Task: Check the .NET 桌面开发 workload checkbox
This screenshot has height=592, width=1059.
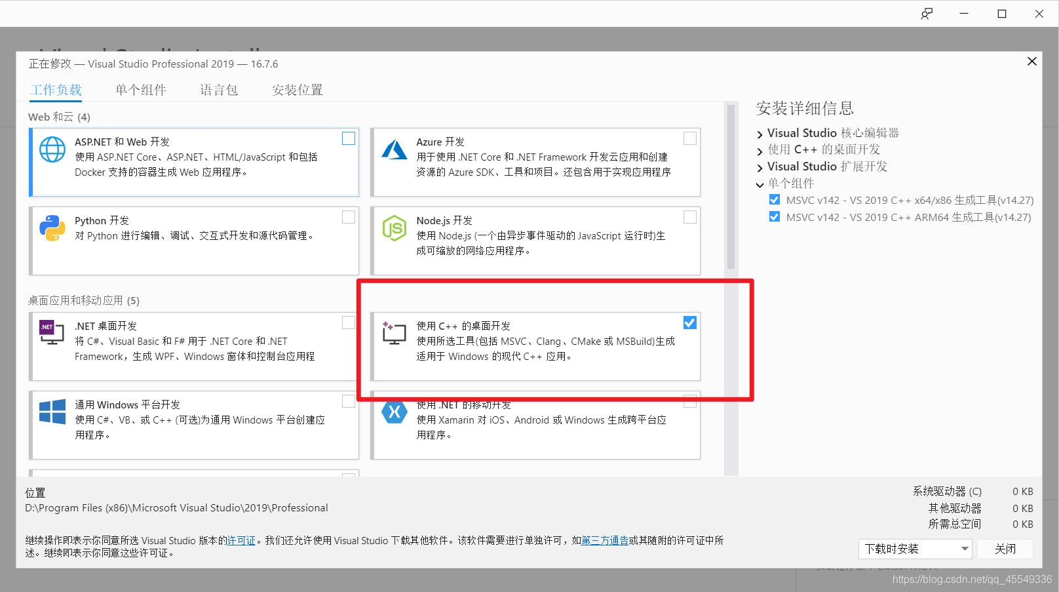Action: (349, 323)
